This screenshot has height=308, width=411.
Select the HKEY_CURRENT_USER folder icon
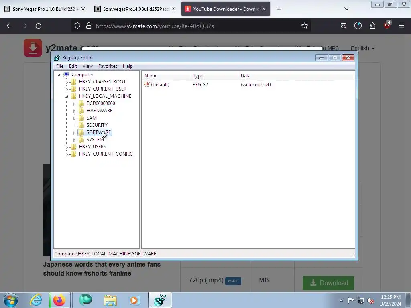(x=74, y=89)
